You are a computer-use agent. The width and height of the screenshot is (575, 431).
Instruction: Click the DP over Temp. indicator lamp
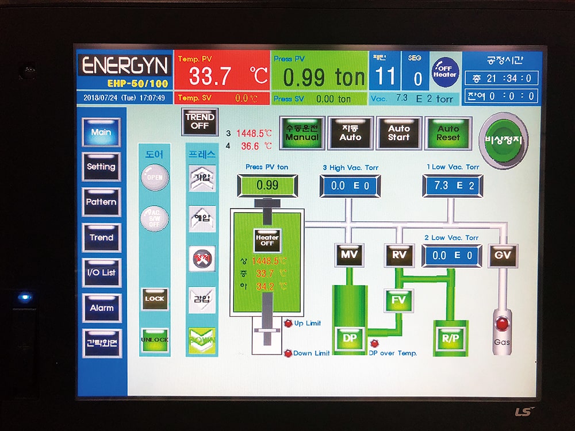pos(374,344)
